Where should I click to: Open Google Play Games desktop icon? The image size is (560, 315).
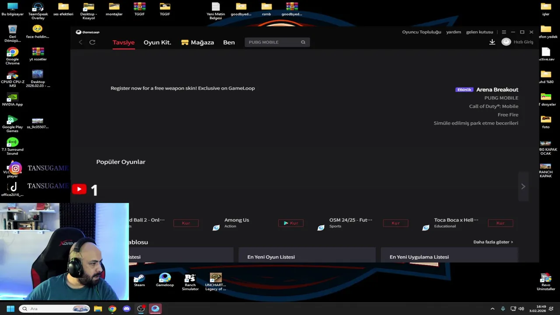pos(12,124)
